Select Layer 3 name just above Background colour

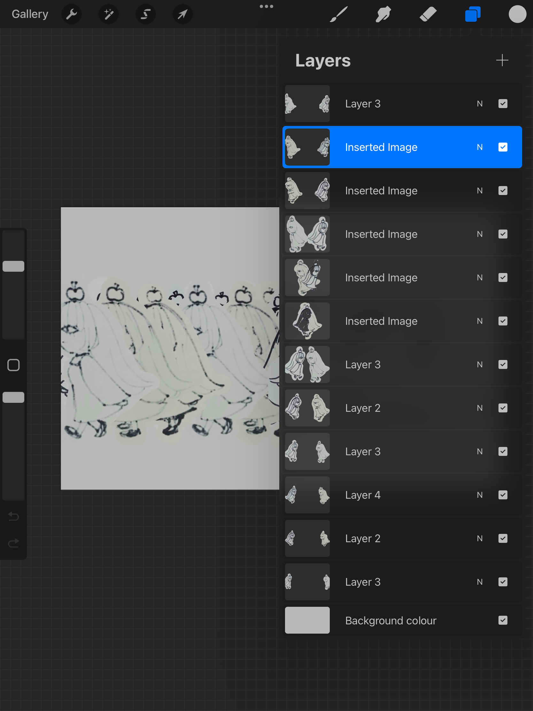(x=363, y=582)
